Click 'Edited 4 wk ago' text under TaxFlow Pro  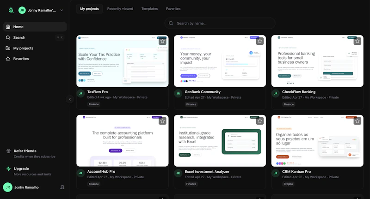tap(99, 97)
